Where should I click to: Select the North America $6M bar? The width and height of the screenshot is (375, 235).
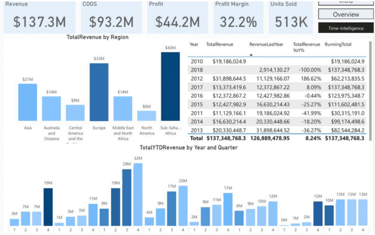(146, 116)
